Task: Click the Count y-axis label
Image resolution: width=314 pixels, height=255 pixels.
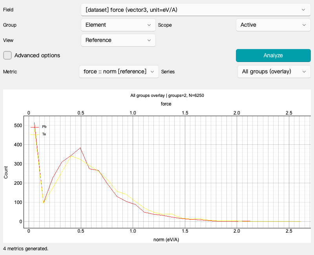Action: pyautogui.click(x=5, y=172)
